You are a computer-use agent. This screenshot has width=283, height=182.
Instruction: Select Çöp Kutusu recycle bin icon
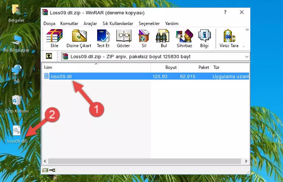[x=17, y=104]
